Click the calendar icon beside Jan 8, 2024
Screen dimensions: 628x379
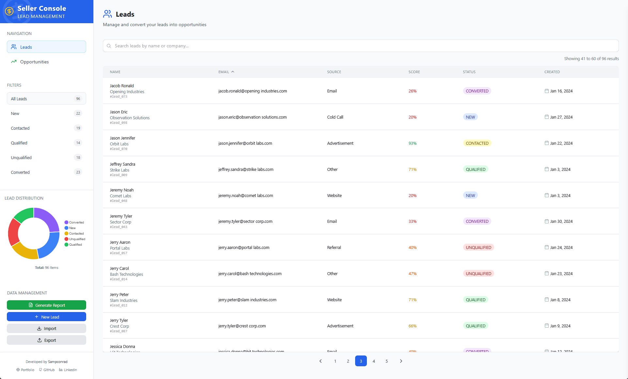click(547, 300)
